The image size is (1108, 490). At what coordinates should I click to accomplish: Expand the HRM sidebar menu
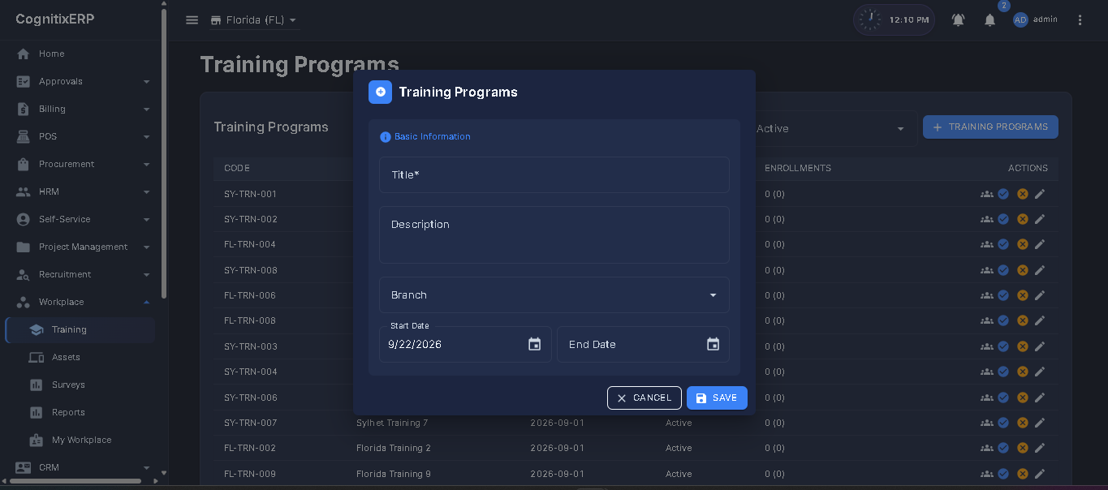pyautogui.click(x=81, y=191)
